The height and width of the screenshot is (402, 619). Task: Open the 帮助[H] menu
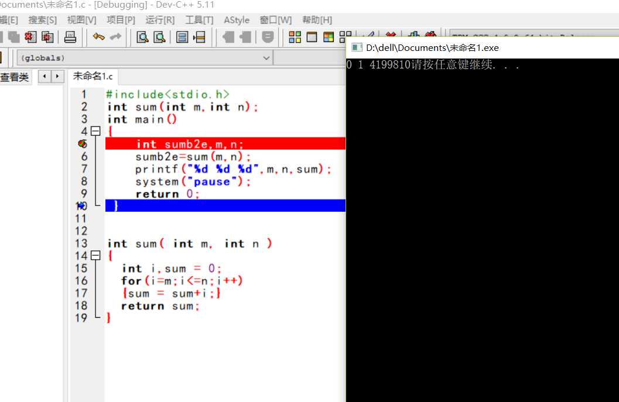317,20
